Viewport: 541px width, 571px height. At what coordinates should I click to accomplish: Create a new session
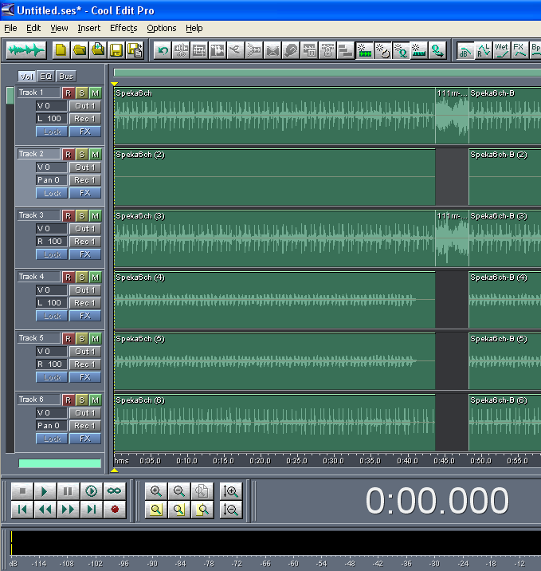coord(61,50)
